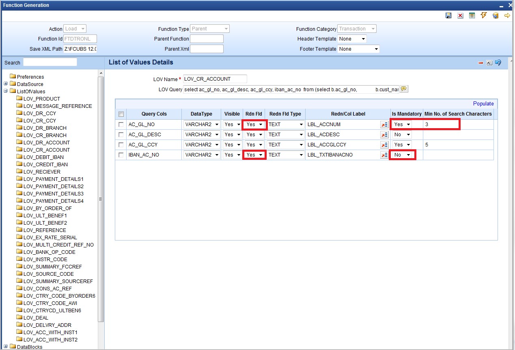
Task: Click the Save floppy disk icon
Action: (448, 15)
